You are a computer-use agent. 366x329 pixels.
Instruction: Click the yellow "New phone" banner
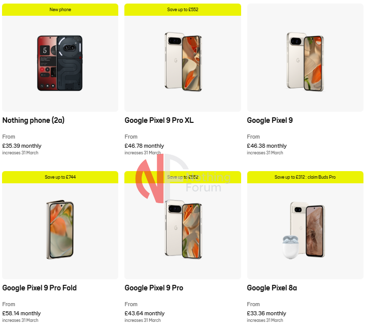point(60,10)
